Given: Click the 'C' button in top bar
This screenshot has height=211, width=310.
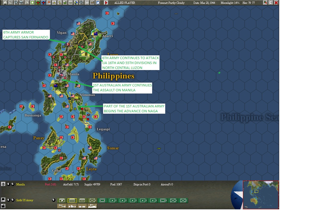Looking at the screenshot, I should click(x=271, y=2).
